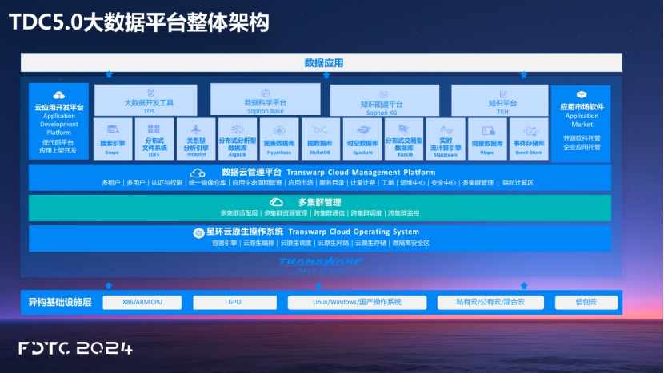This screenshot has height=373, width=664.
Task: Select the TDFS 分布式文件系统 icon
Action: [154, 129]
